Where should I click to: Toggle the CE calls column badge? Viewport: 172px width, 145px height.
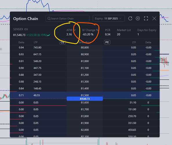[x=63, y=42]
